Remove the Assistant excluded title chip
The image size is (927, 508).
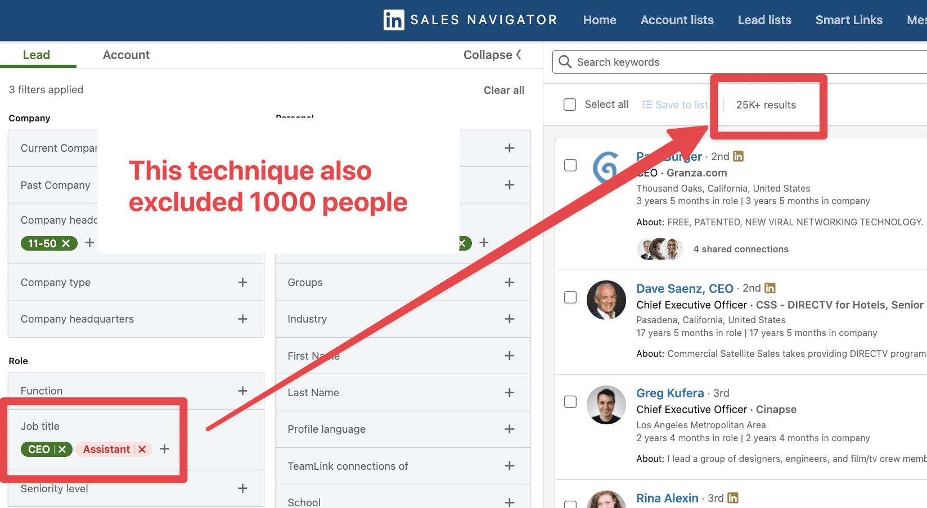[142, 449]
